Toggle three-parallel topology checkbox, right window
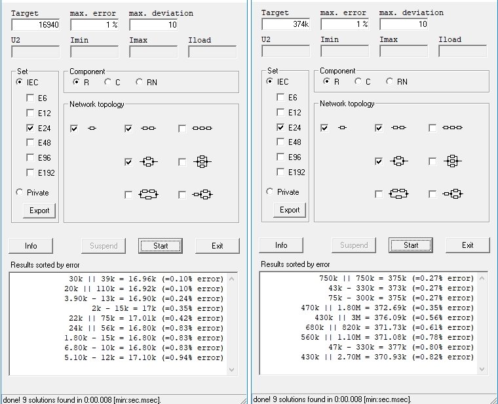The width and height of the screenshot is (498, 404). (x=432, y=161)
